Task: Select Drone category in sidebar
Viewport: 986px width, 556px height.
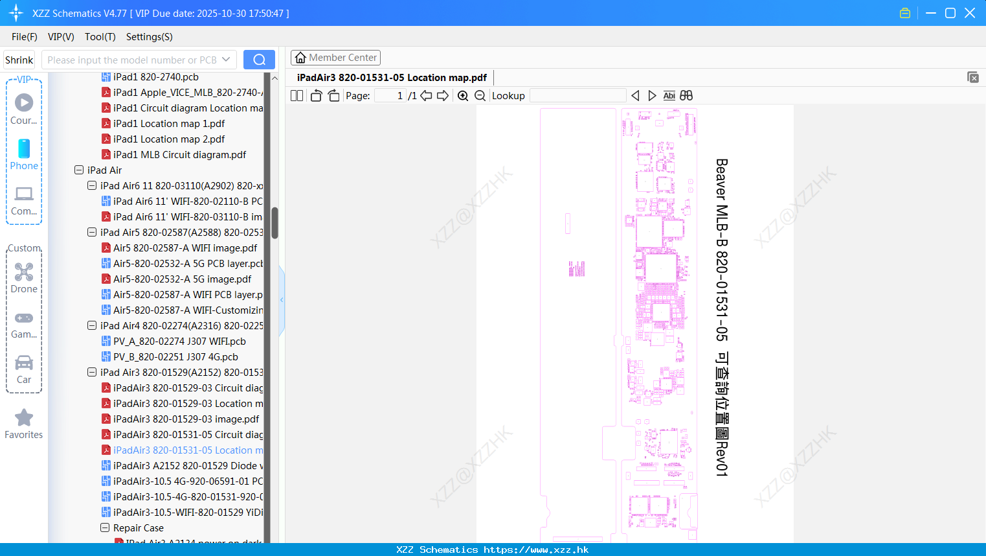Action: pos(24,278)
